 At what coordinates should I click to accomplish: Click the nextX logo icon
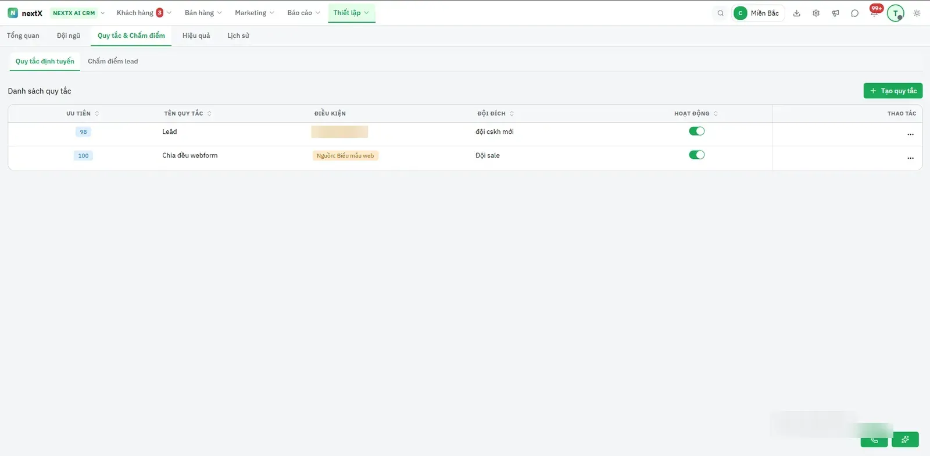[x=13, y=13]
